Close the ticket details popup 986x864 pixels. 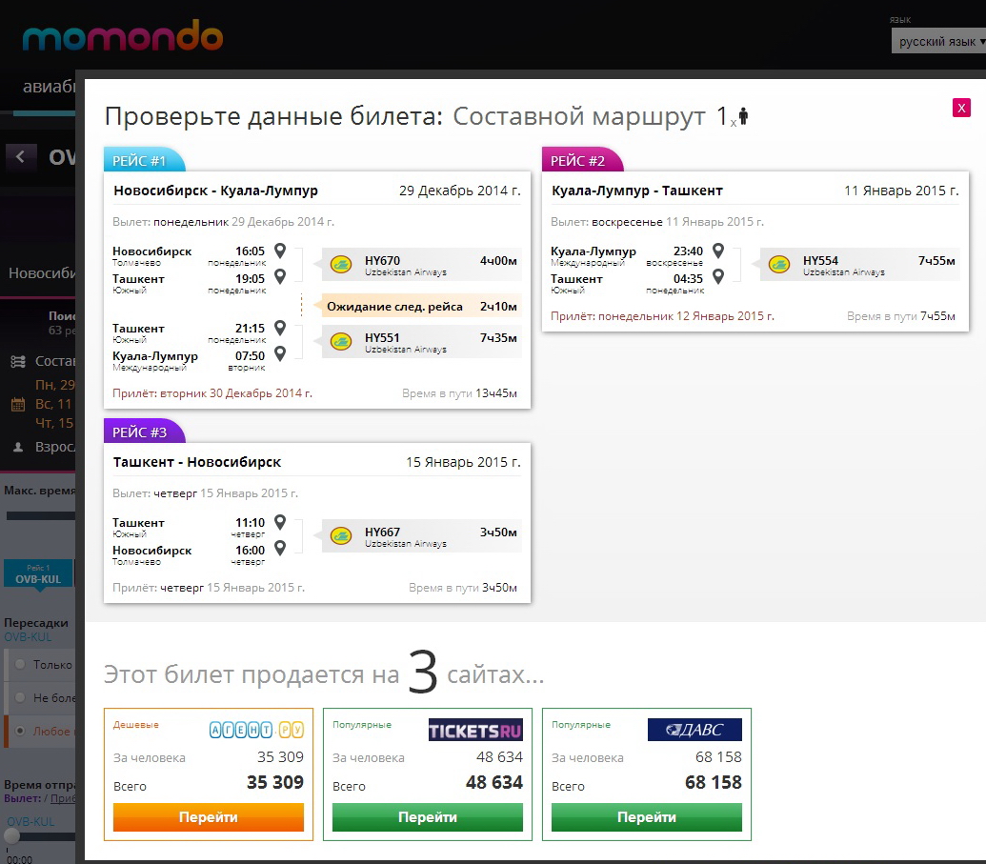[961, 109]
